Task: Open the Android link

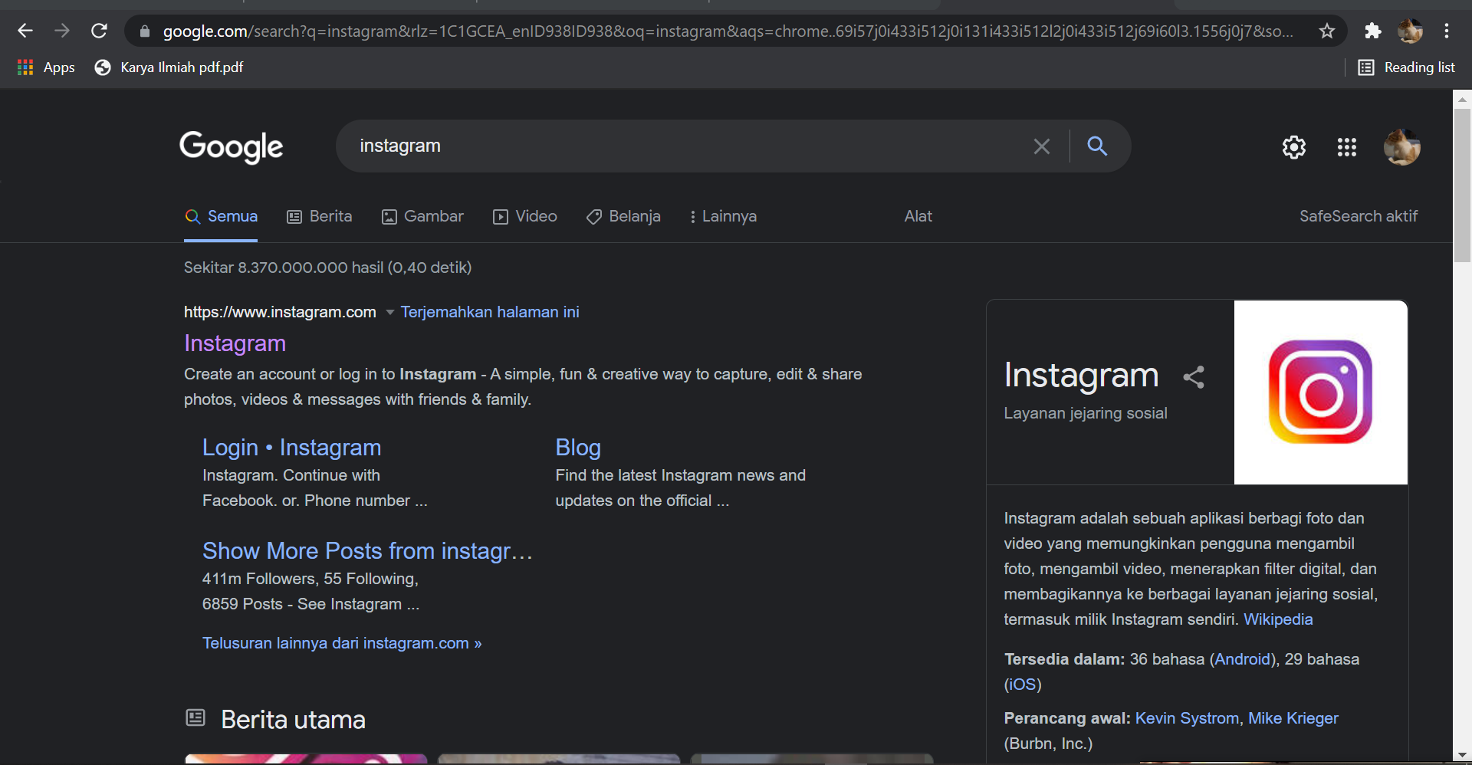Action: pos(1243,659)
